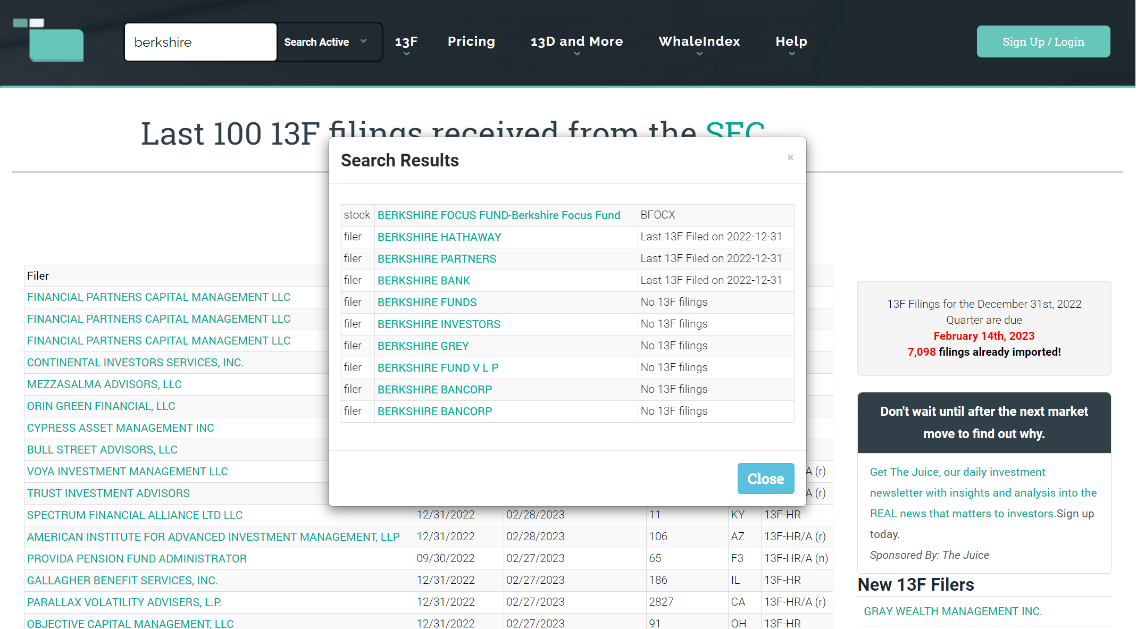1145x629 pixels.
Task: Click the search field containing berkshire
Action: tap(200, 42)
